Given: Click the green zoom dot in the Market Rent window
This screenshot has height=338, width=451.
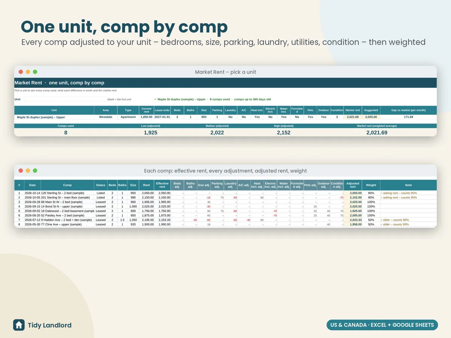Looking at the screenshot, I should 35,72.
